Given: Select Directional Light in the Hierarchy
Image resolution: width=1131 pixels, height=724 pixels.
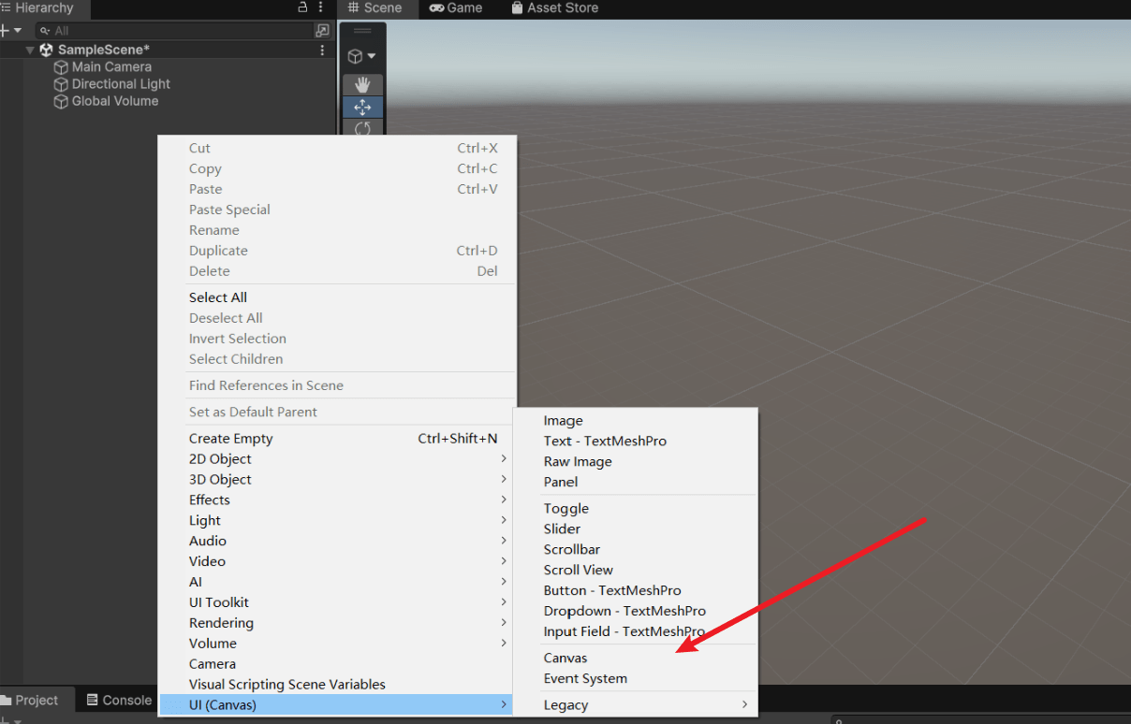Looking at the screenshot, I should pos(121,84).
